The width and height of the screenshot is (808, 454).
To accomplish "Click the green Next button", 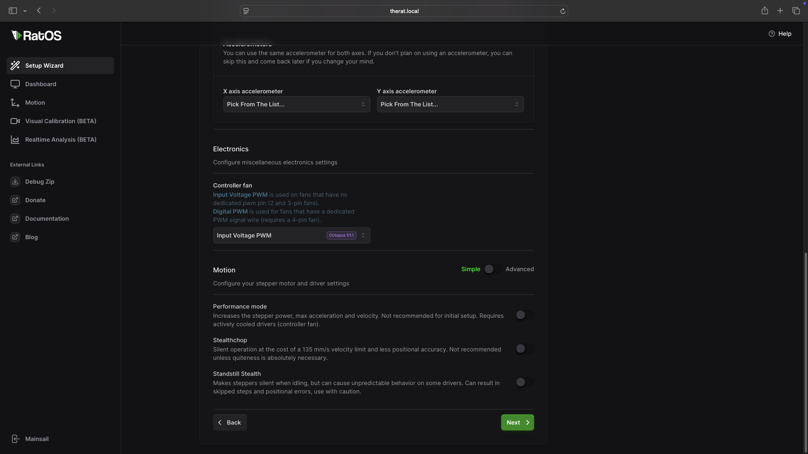I will click(517, 422).
